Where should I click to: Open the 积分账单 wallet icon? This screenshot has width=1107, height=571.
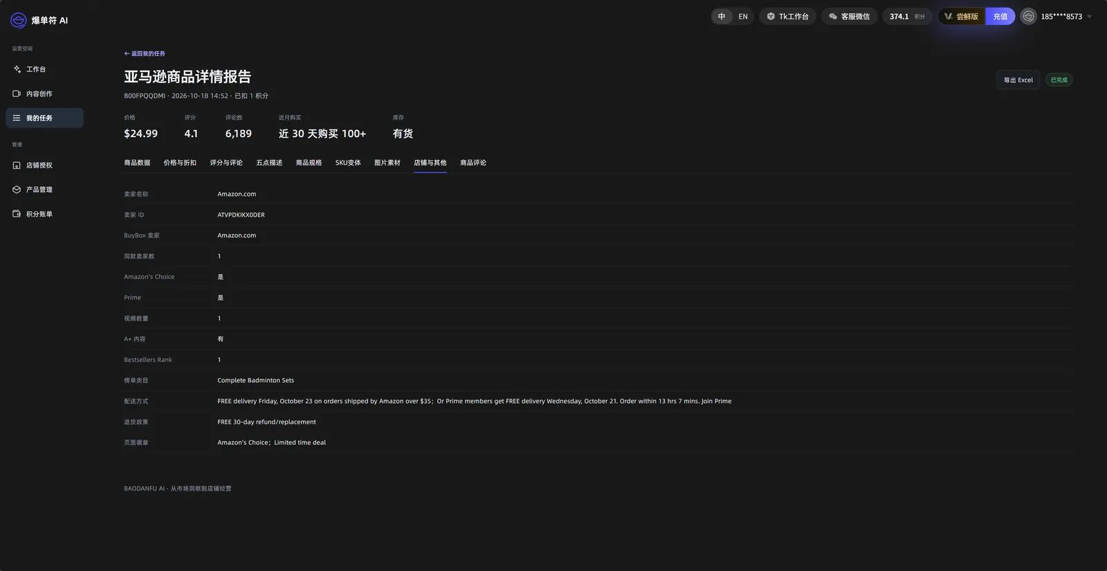tap(17, 214)
